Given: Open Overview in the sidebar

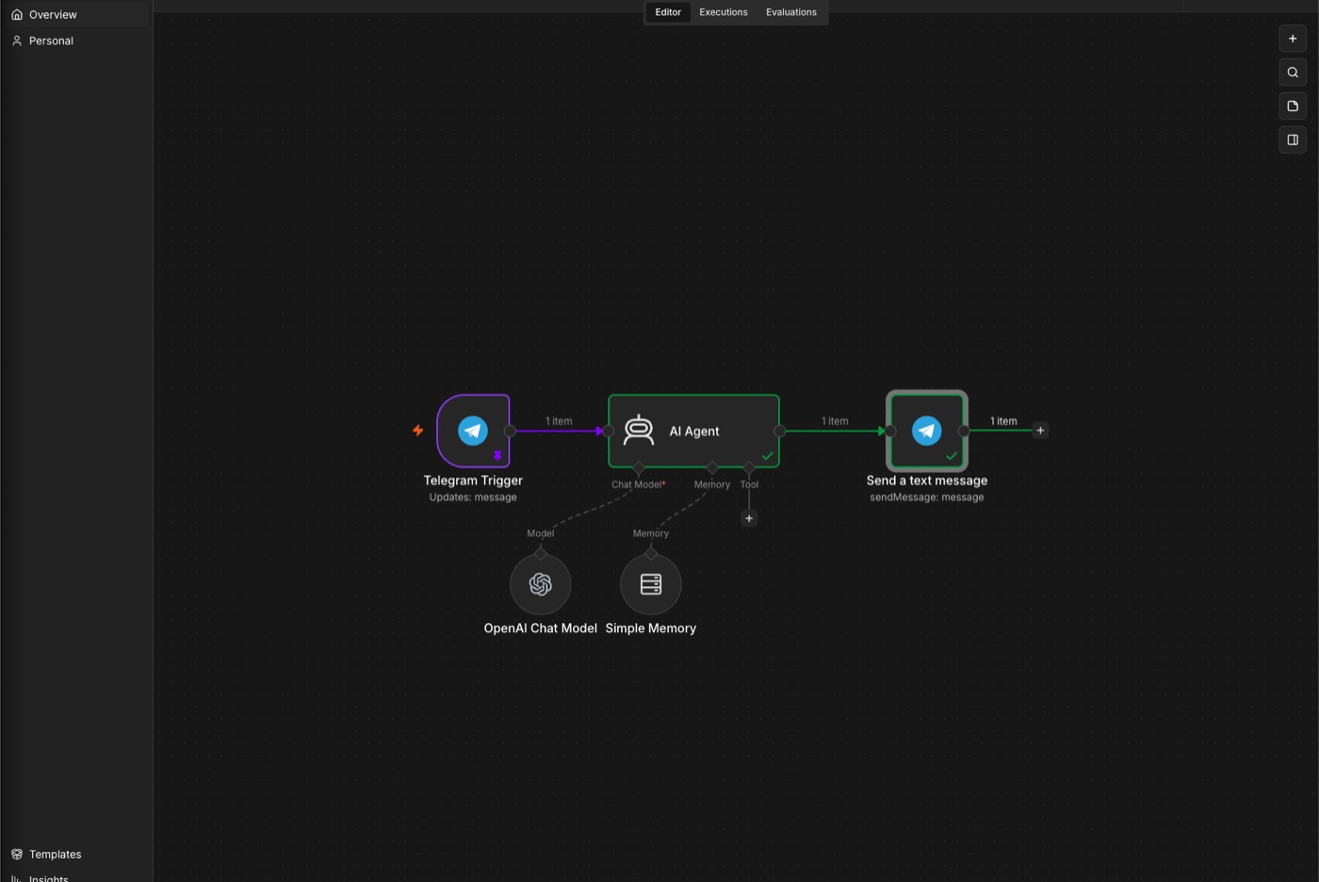Looking at the screenshot, I should tap(76, 15).
